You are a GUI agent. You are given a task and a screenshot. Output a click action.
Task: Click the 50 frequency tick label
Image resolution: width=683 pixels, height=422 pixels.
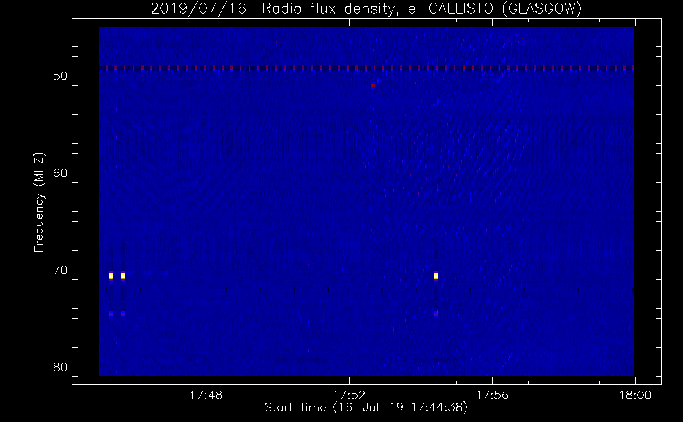(60, 76)
